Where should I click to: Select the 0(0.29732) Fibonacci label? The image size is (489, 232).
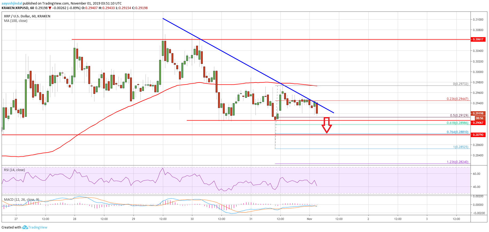(x=461, y=84)
